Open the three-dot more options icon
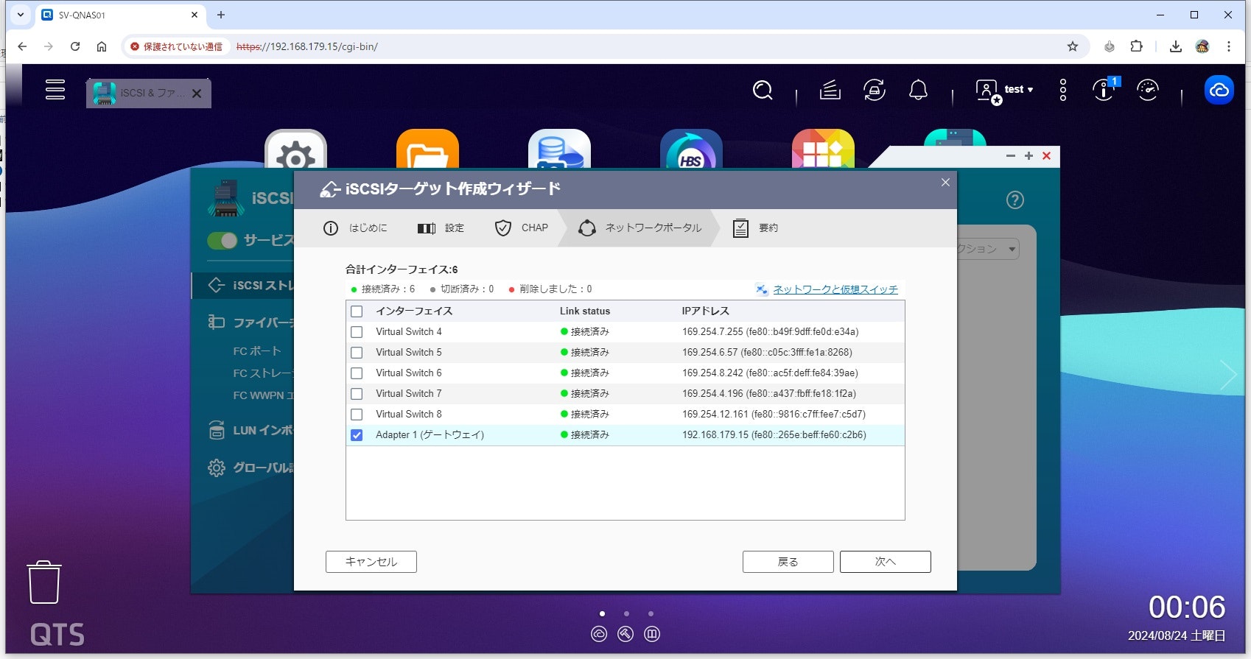This screenshot has height=659, width=1251. [x=1062, y=91]
